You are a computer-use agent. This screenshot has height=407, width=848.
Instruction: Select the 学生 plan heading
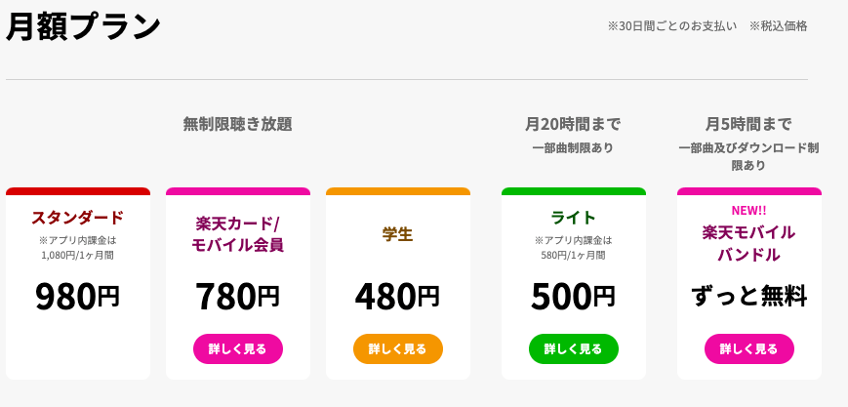pos(398,234)
